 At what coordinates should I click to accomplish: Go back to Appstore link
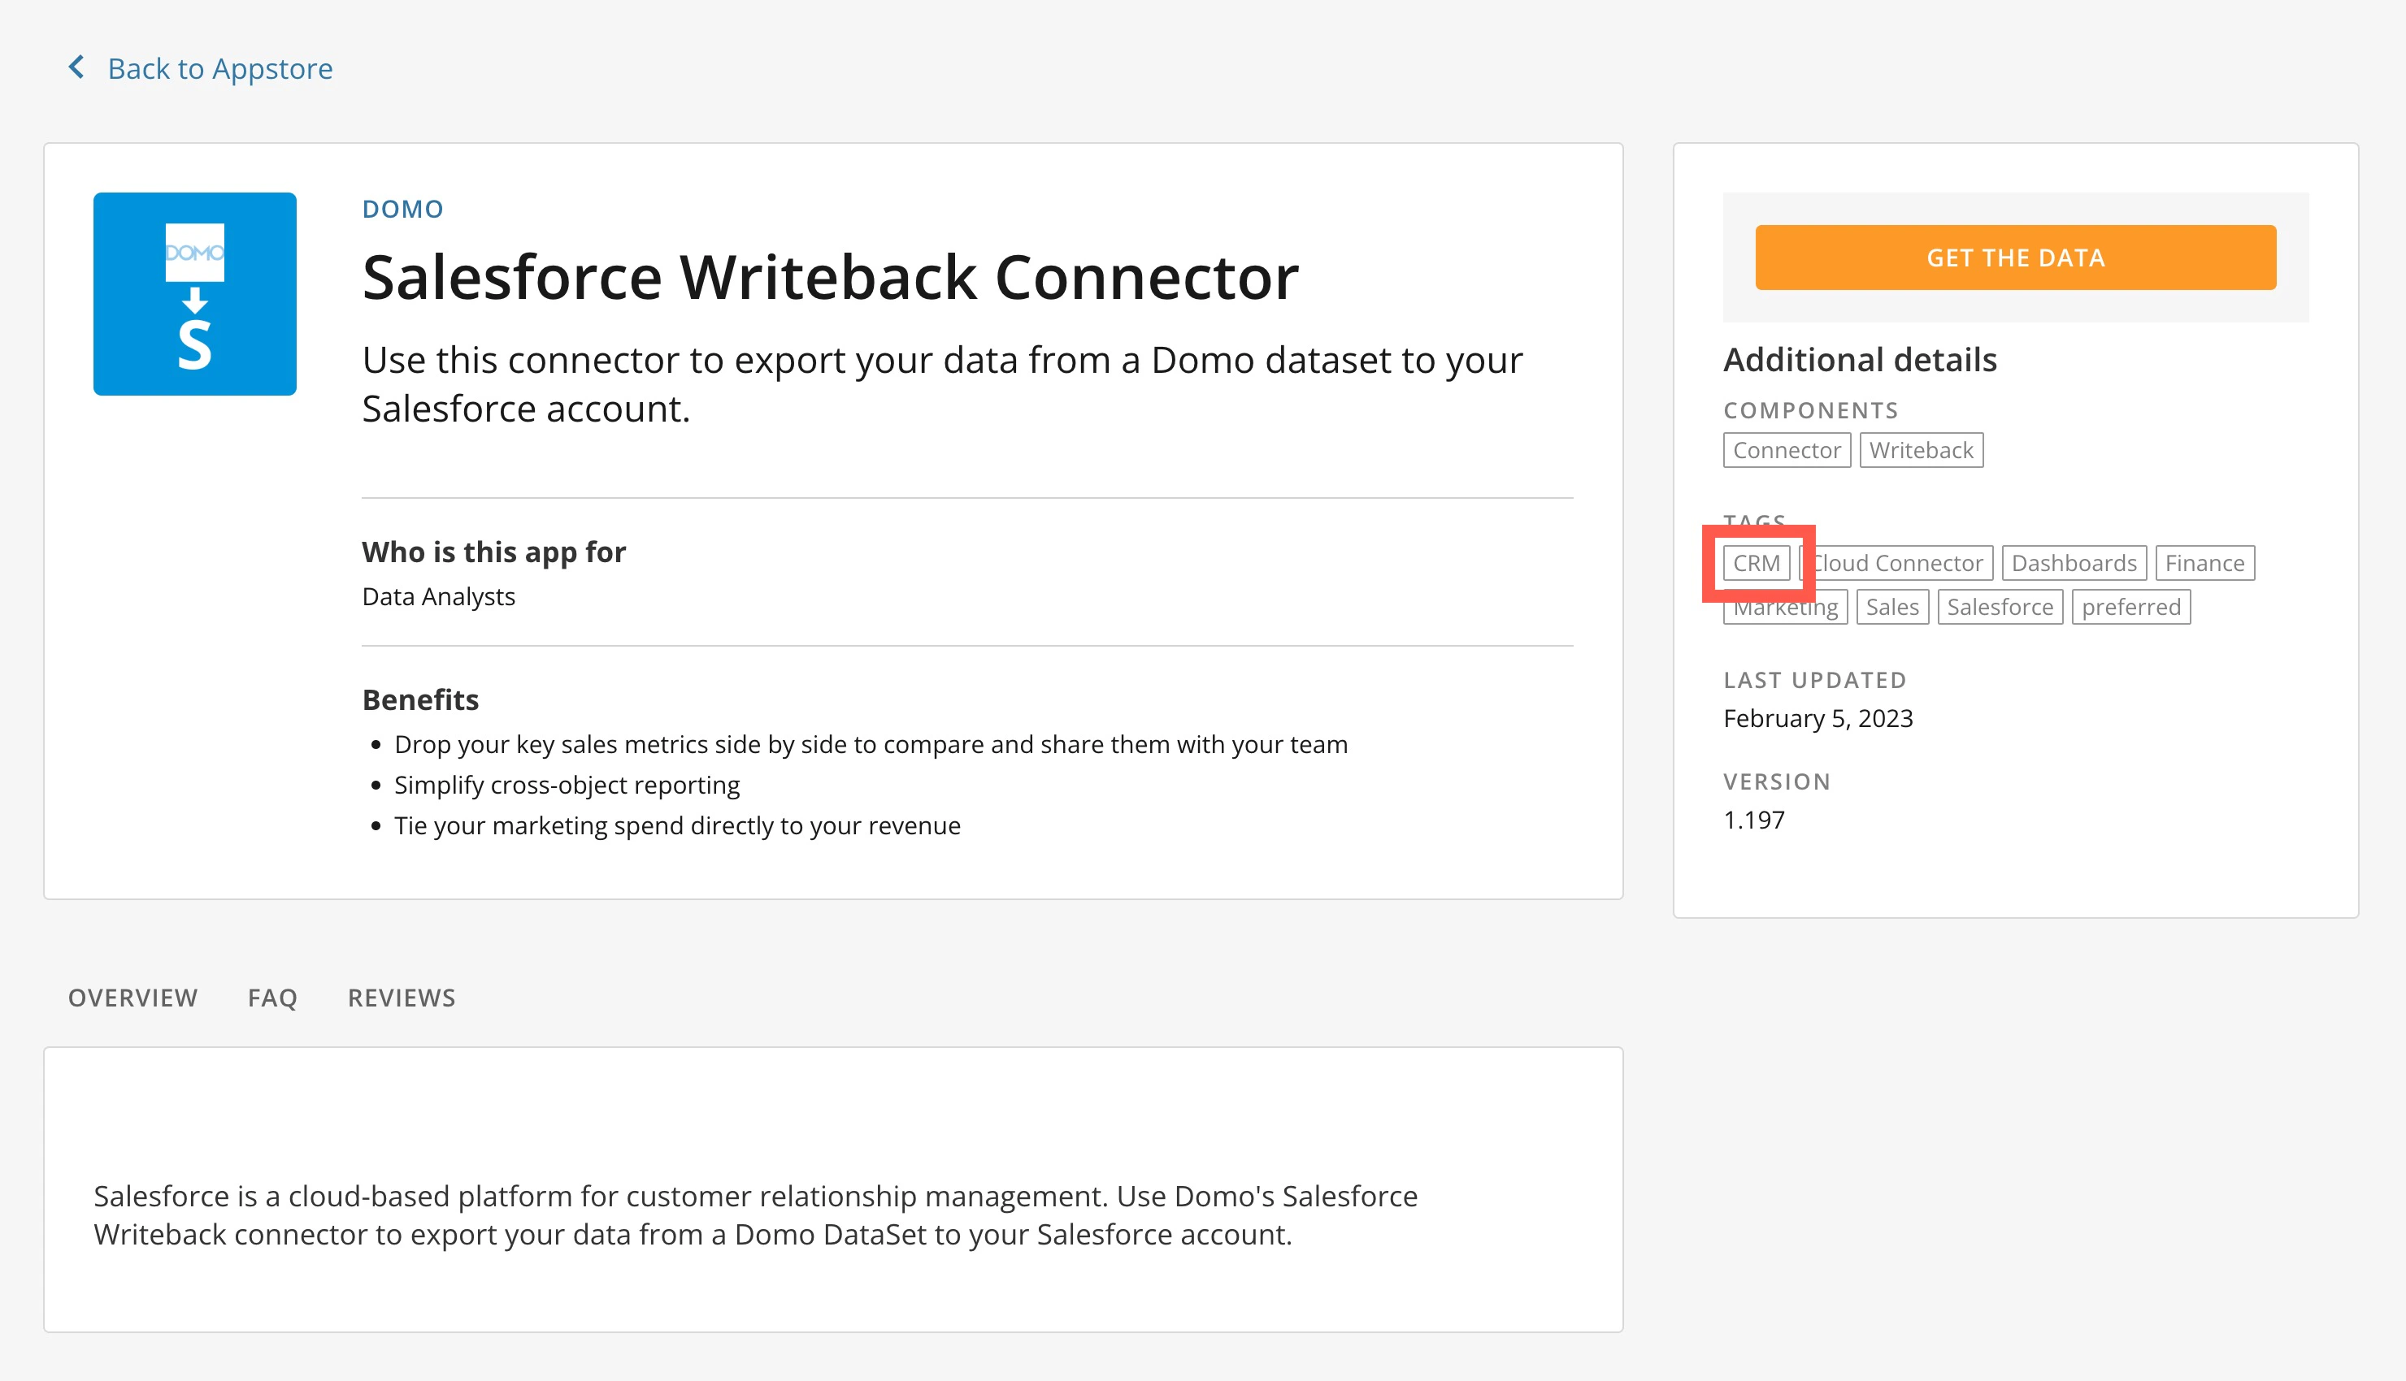(x=220, y=68)
